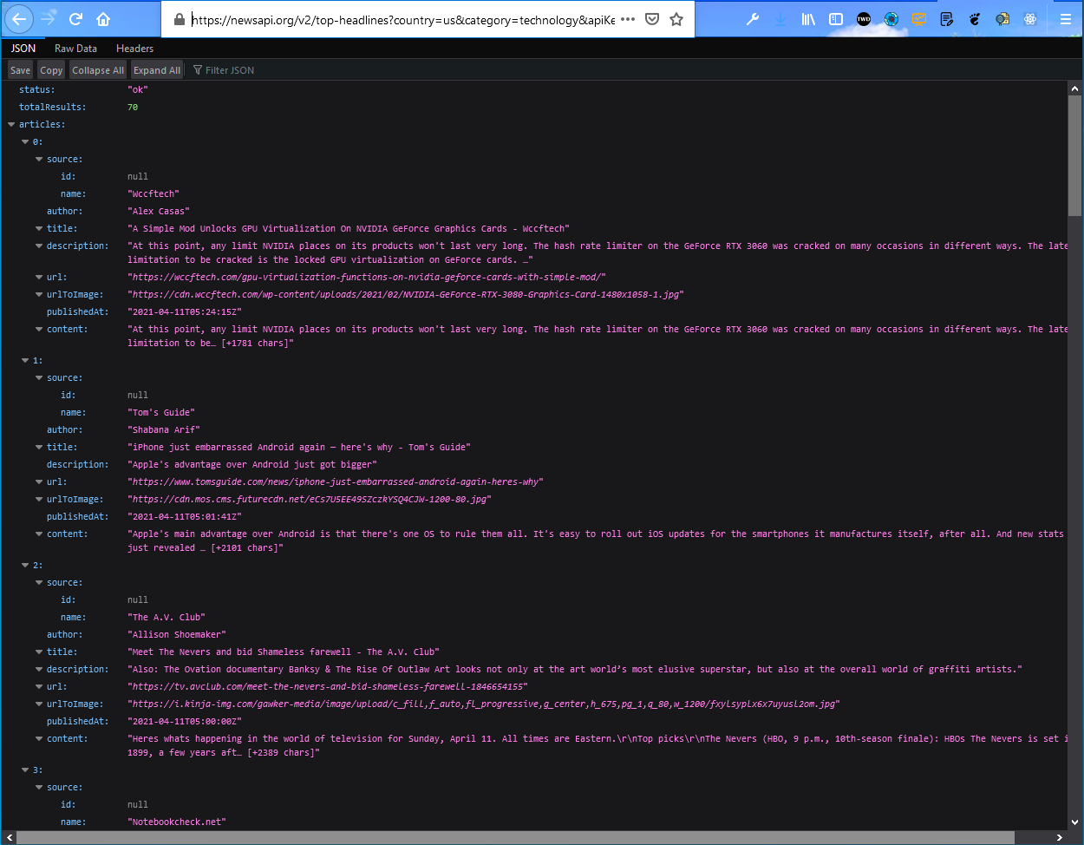1084x845 pixels.
Task: Click the Save button in JSON viewer
Action: tap(20, 70)
